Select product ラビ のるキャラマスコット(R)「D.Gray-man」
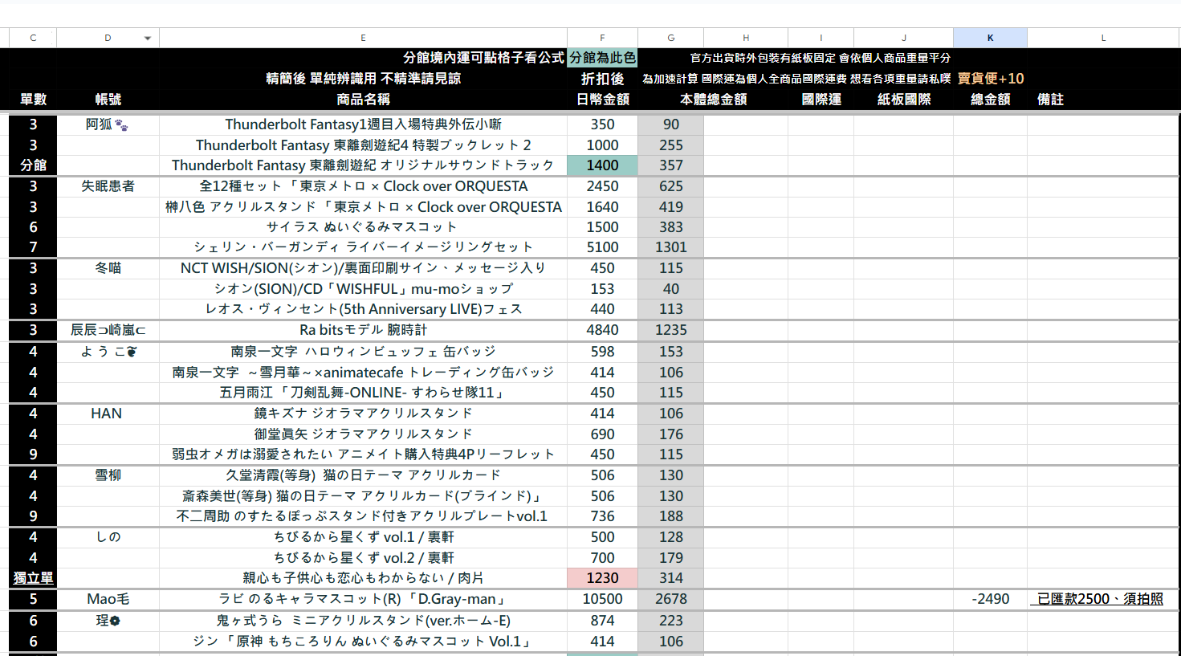The image size is (1181, 656). point(363,599)
